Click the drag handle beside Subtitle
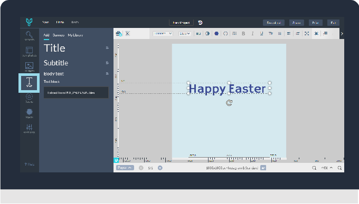359x204 pixels. tap(107, 63)
